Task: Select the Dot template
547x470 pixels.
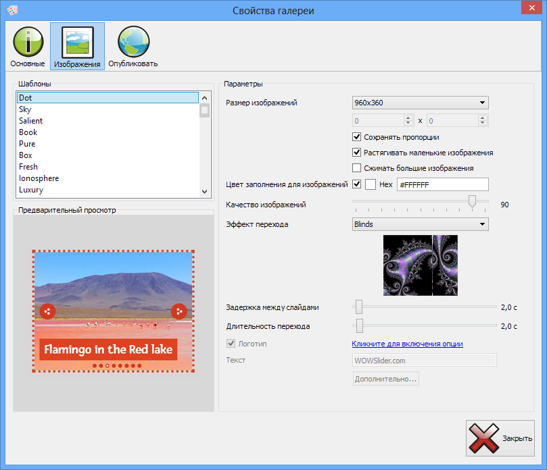Action: [x=108, y=97]
